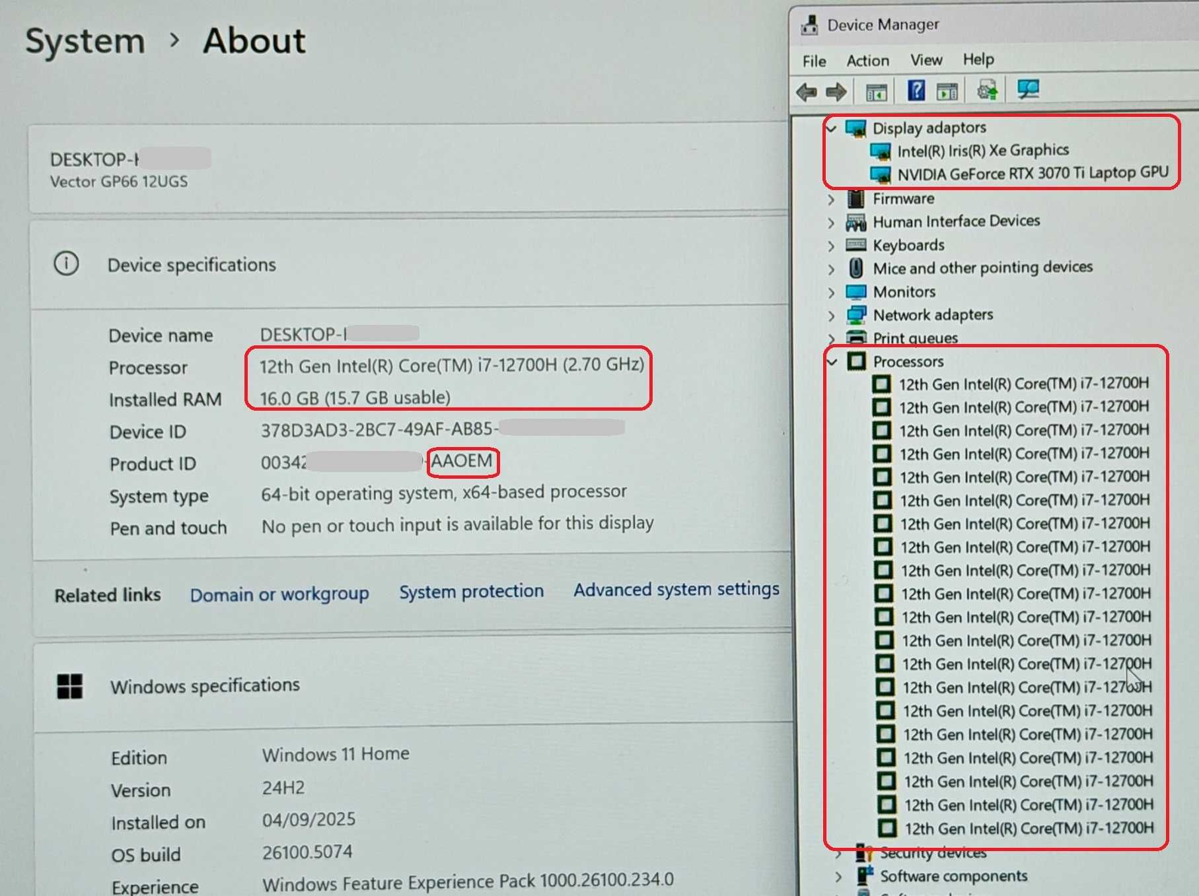The image size is (1199, 896).
Task: Click the Show/Hide action pane toolbar icon
Action: tap(947, 92)
